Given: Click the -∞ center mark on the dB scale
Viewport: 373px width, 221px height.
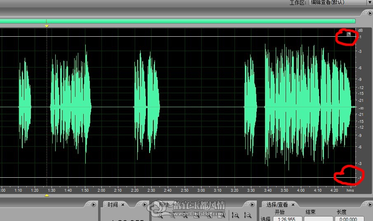Looking at the screenshot, I should coord(361,108).
